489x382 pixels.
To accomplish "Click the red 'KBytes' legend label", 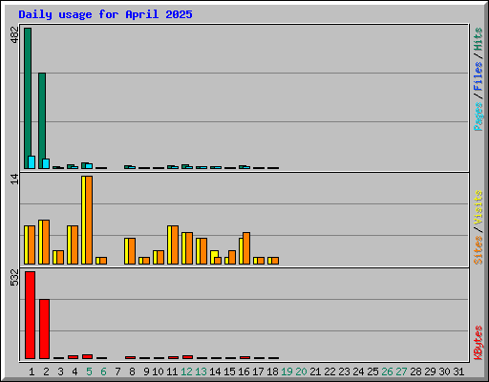I will (x=478, y=343).
